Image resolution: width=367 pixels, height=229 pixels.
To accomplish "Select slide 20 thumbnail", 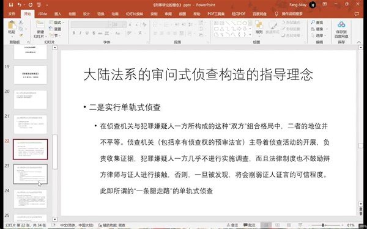I will click(x=31, y=100).
